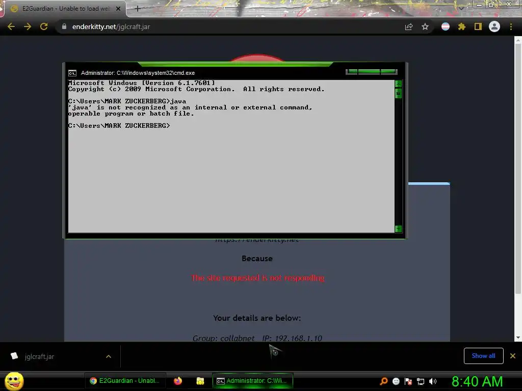Go forward in browser history
This screenshot has height=391, width=522.
point(28,26)
